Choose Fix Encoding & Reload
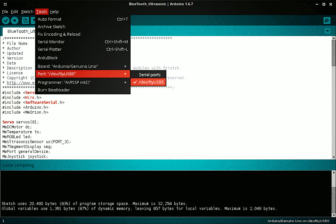The height and width of the screenshot is (224, 336). point(83,34)
